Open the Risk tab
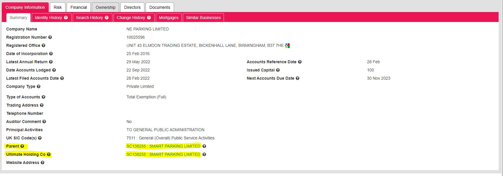This screenshot has width=503, height=176. [58, 7]
